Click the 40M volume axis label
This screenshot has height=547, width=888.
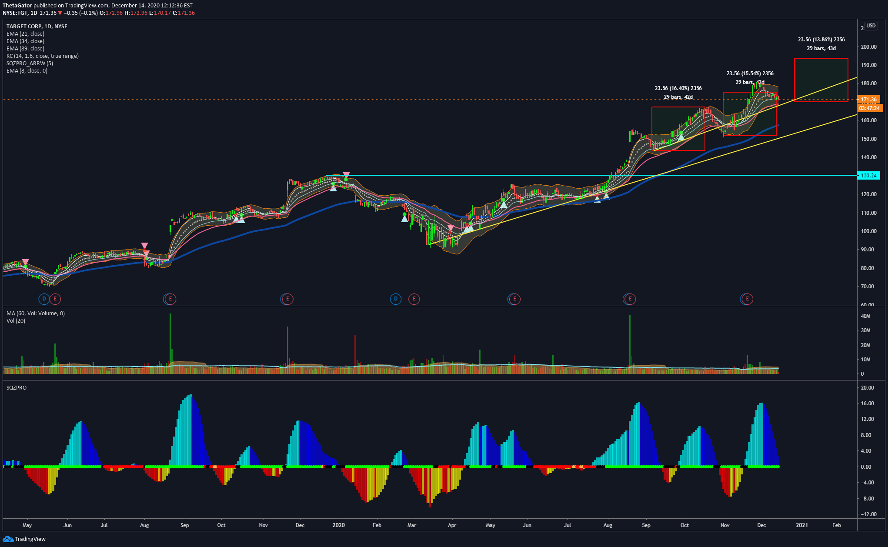click(866, 316)
